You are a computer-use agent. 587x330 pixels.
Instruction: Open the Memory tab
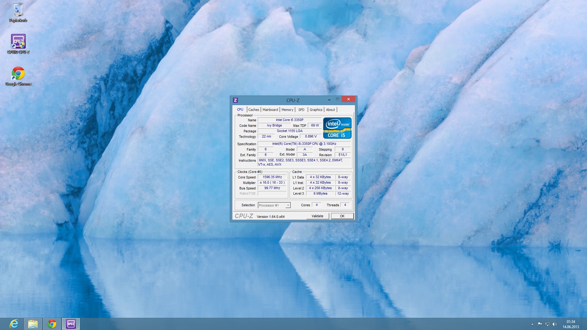287,110
